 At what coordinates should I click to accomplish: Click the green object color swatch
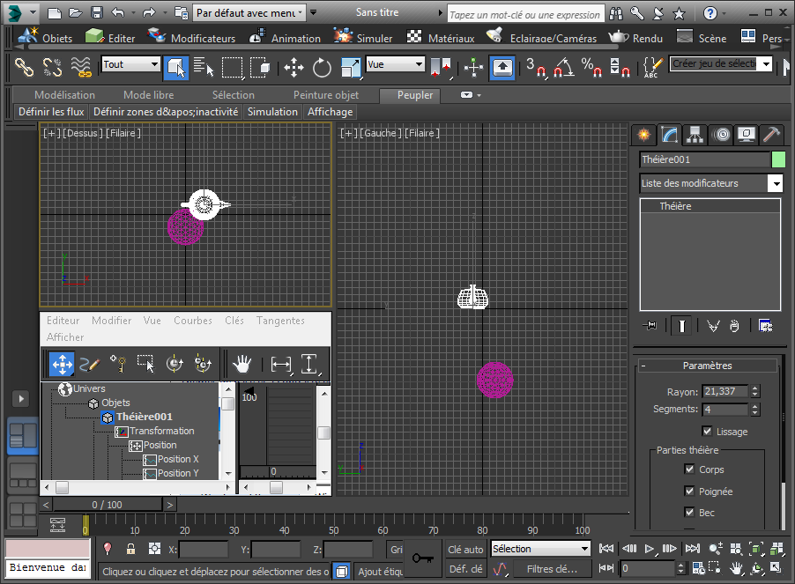point(778,159)
